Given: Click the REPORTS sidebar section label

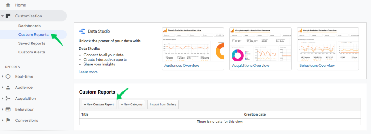Looking at the screenshot, I should pyautogui.click(x=13, y=67).
